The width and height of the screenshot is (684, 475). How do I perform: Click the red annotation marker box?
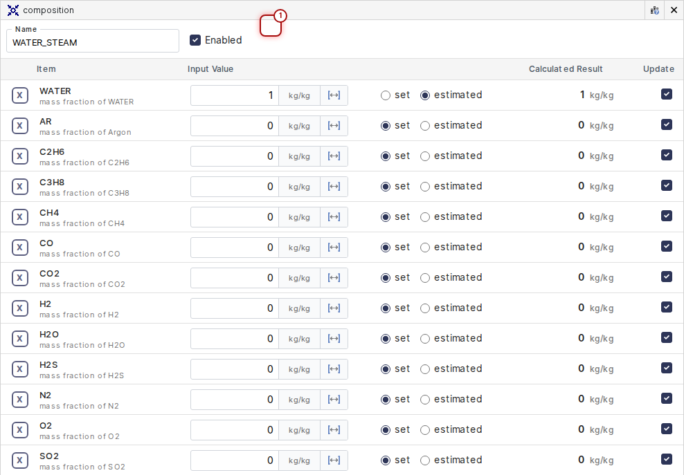point(271,26)
